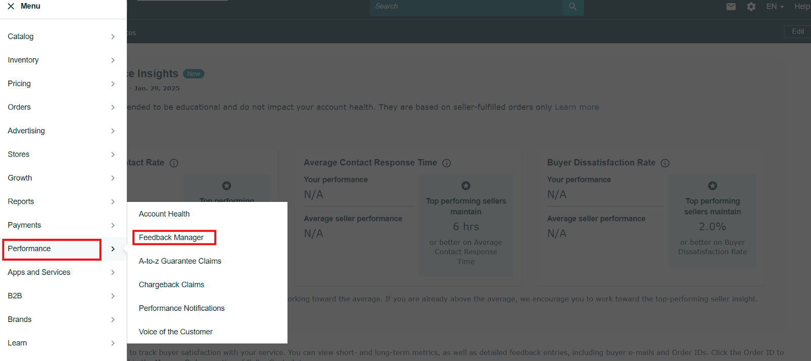
Task: Expand the Pricing menu chevron
Action: (113, 84)
